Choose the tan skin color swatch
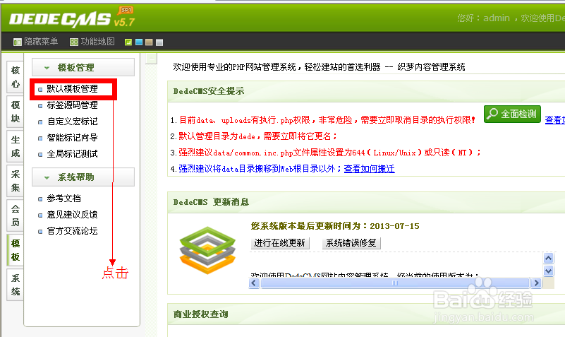The image size is (565, 337). pos(149,42)
